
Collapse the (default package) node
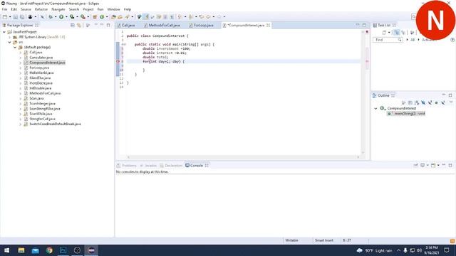[15, 48]
